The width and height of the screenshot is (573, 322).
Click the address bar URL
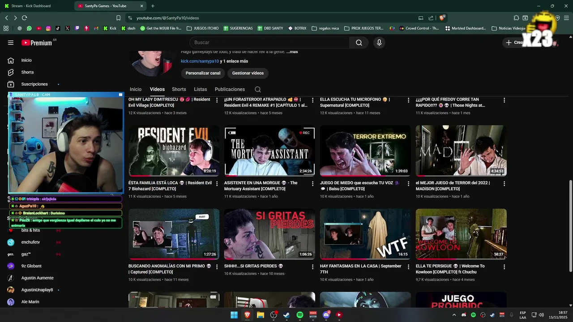pyautogui.click(x=167, y=18)
